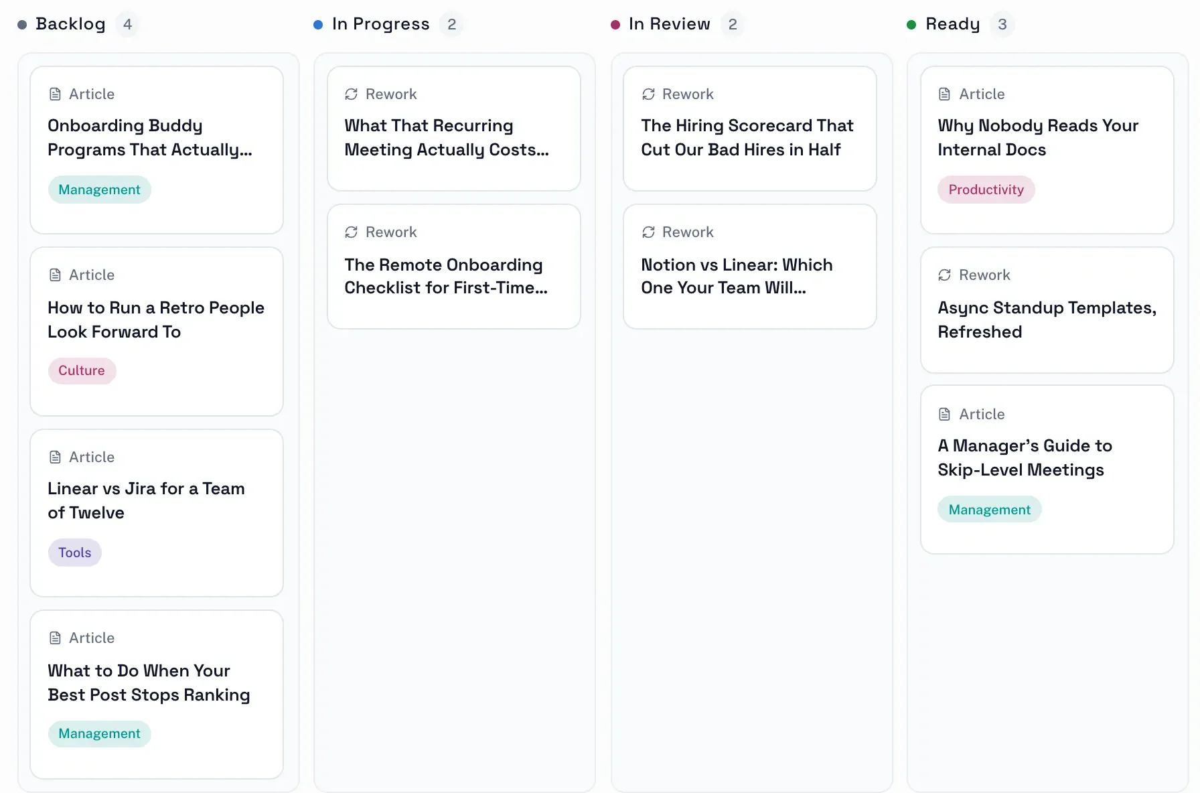Open Notion vs Linear: Which One Your Team Will
This screenshot has width=1200, height=793.
(737, 277)
